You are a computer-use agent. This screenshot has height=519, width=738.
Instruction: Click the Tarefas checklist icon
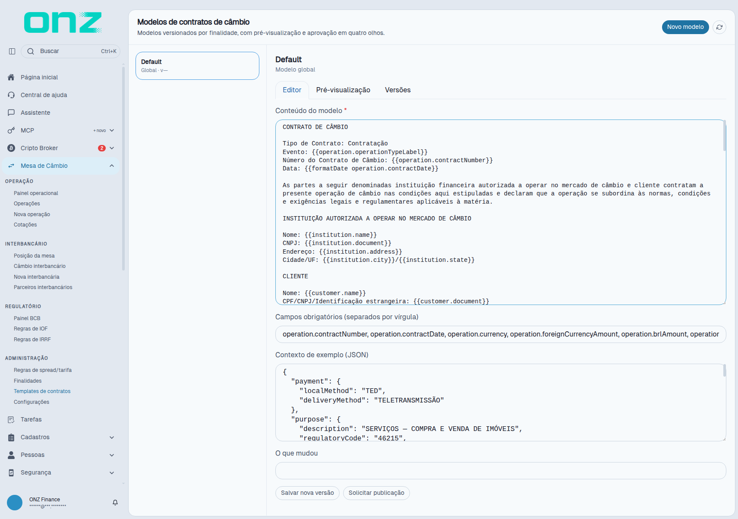tap(11, 419)
